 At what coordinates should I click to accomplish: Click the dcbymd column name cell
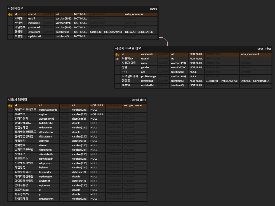49,141
